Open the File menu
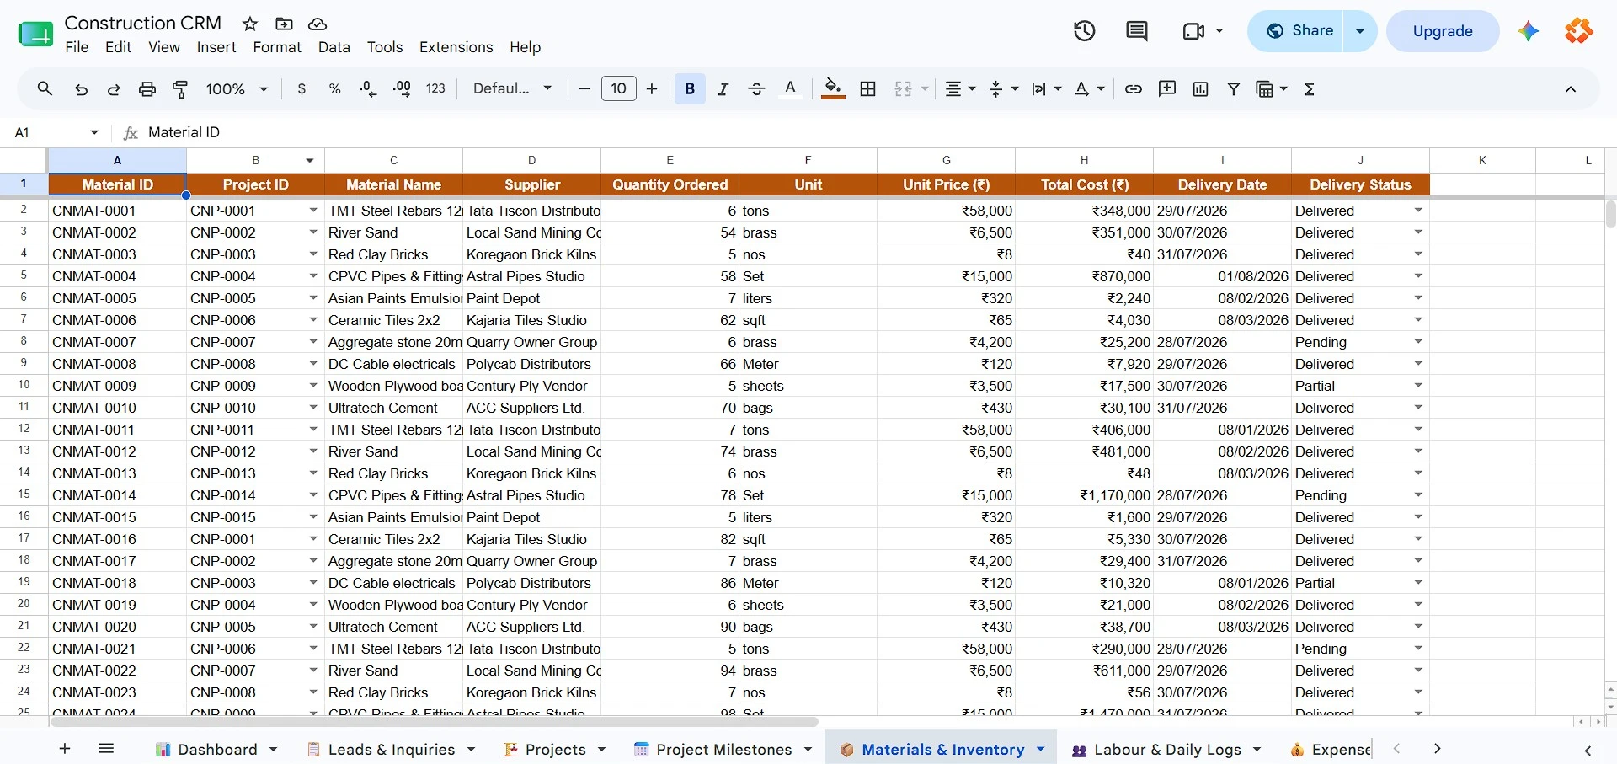 click(77, 47)
